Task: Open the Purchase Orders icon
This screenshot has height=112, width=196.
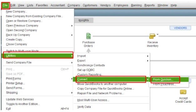Action: point(88,36)
